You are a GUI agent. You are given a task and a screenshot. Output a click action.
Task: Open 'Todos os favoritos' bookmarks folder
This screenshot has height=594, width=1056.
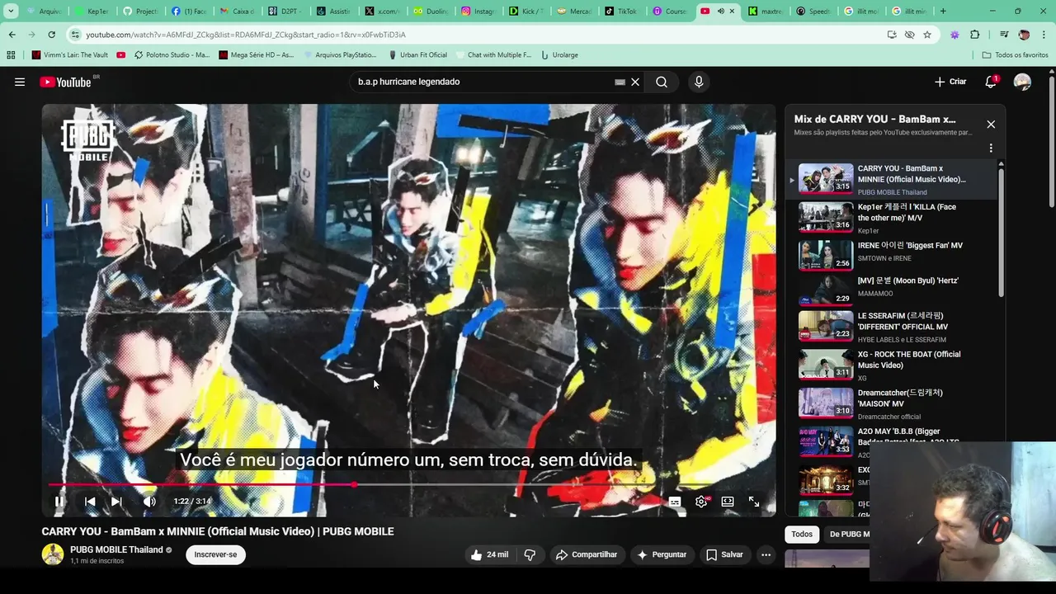point(1016,54)
